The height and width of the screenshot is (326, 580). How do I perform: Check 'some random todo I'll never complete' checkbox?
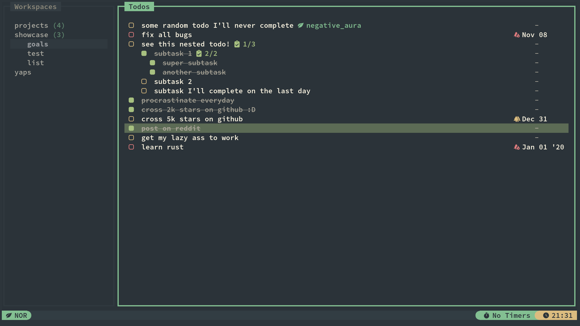pyautogui.click(x=131, y=25)
